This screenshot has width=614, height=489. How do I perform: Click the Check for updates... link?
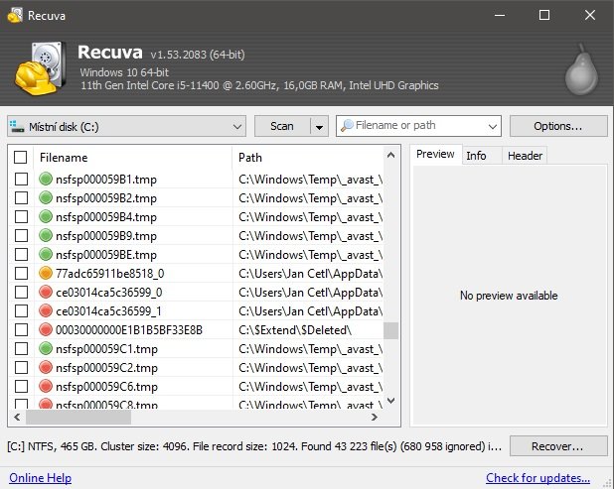538,478
